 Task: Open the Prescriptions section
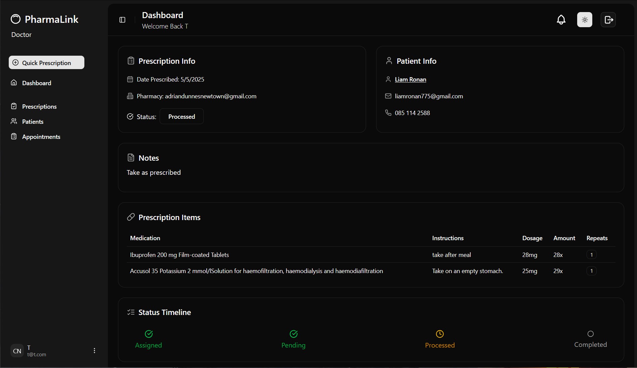point(39,106)
